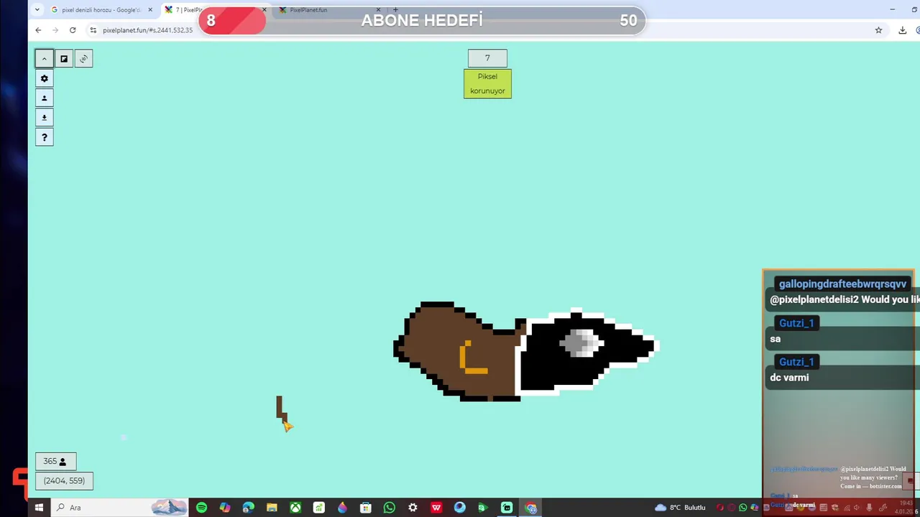The width and height of the screenshot is (920, 517).
Task: Click the cooldown counter showing 7
Action: [487, 58]
